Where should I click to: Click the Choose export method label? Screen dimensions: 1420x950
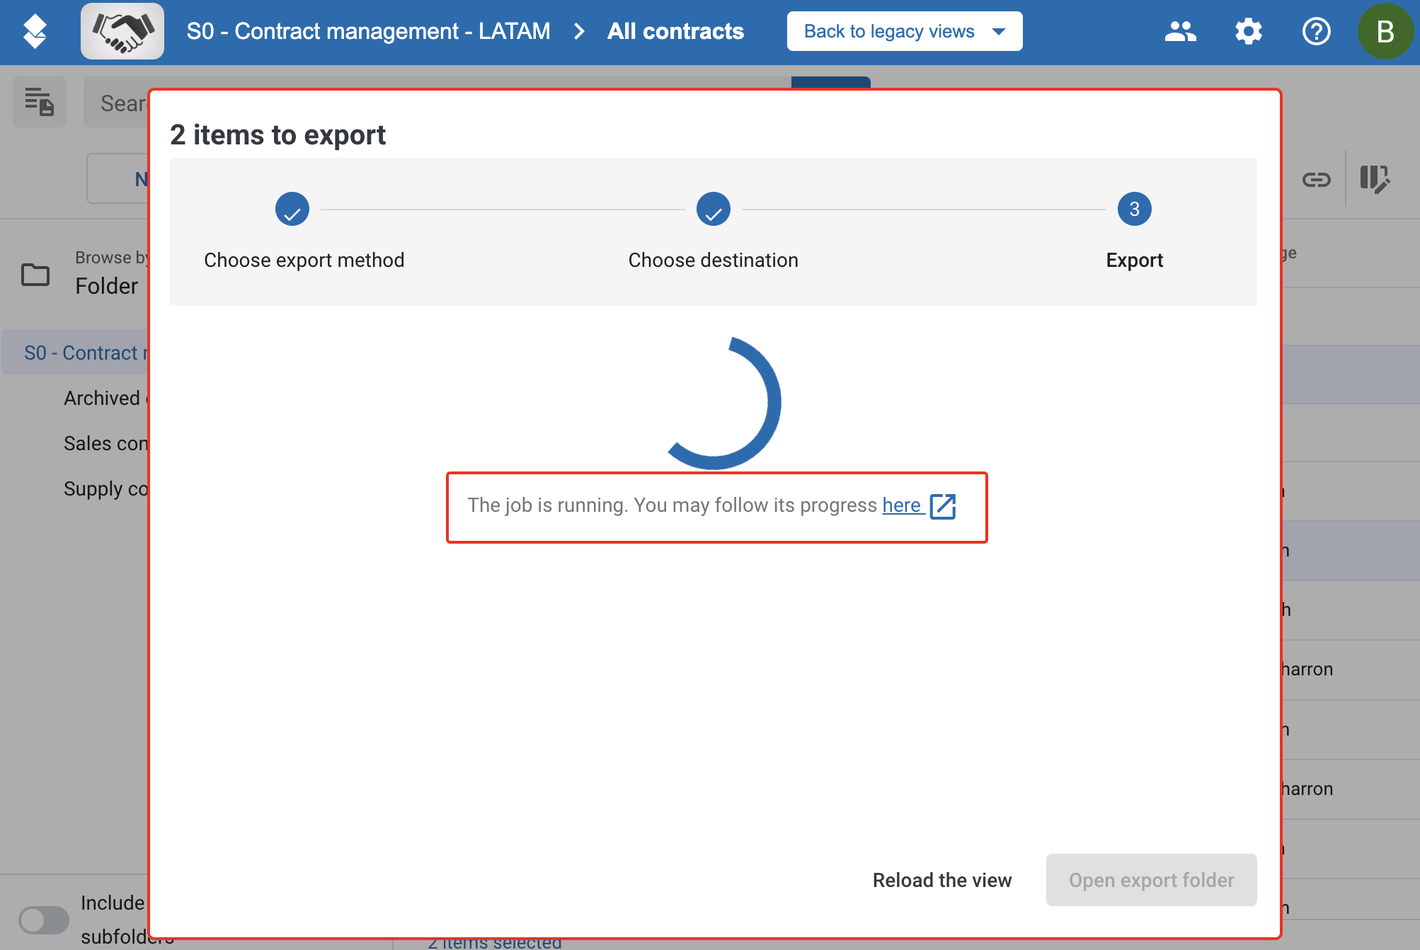(304, 260)
